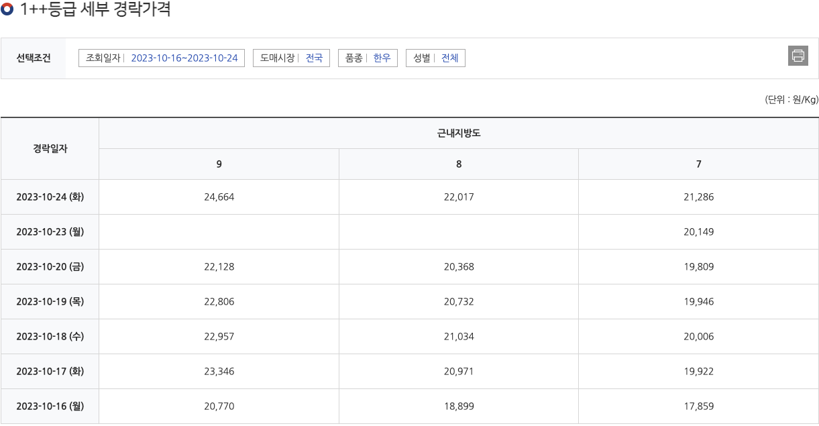This screenshot has height=426, width=819.
Task: Select the 2023-10-16 (월) date row
Action: pyautogui.click(x=50, y=406)
